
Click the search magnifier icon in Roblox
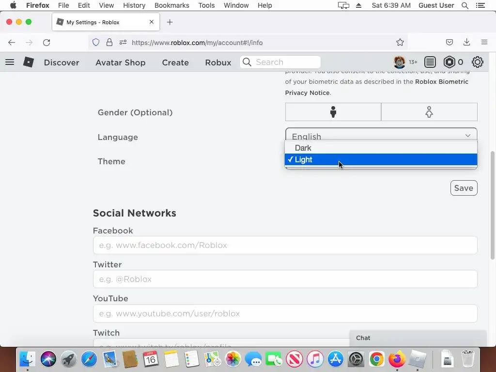(x=247, y=62)
